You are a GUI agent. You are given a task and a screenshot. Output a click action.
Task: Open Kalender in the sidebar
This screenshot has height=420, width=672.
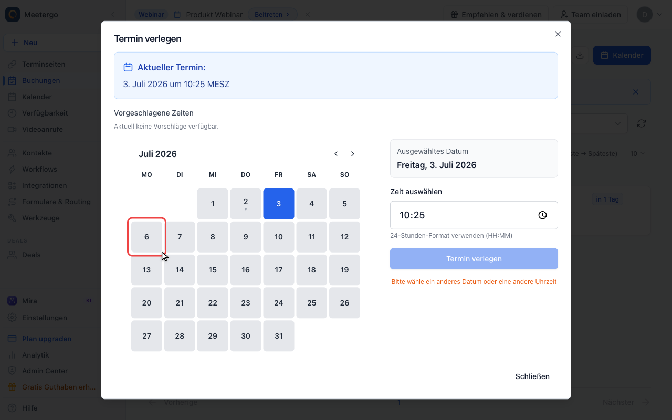coord(37,97)
